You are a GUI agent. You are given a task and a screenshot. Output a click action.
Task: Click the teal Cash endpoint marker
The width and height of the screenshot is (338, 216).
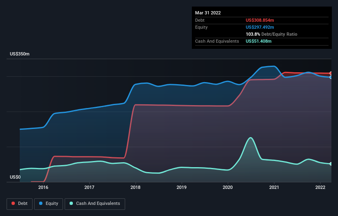[x=331, y=164]
